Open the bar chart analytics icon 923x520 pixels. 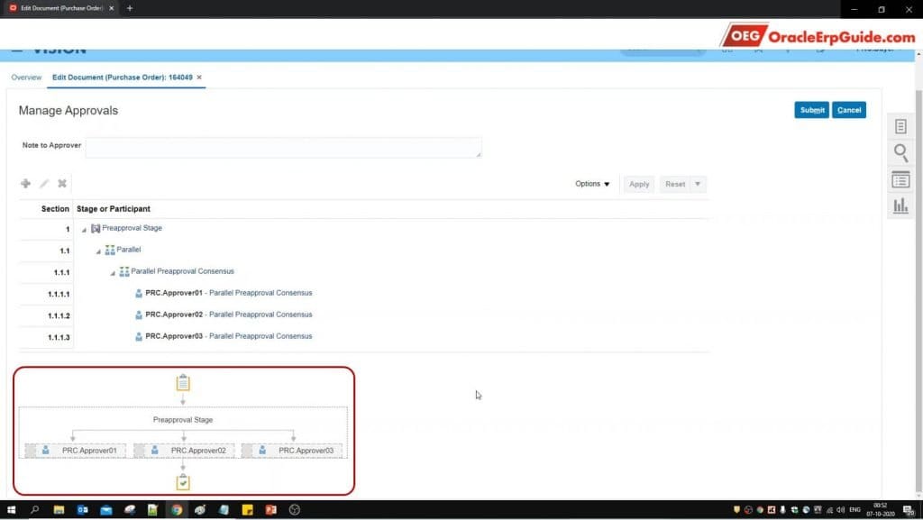pos(900,205)
